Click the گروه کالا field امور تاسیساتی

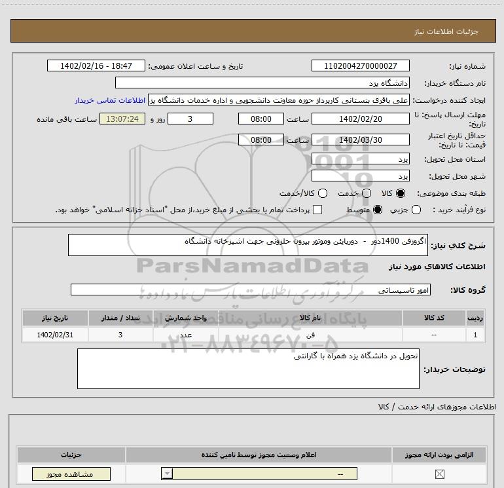[251, 290]
